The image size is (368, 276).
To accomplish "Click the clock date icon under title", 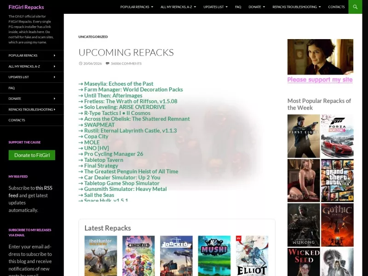I will (80, 63).
